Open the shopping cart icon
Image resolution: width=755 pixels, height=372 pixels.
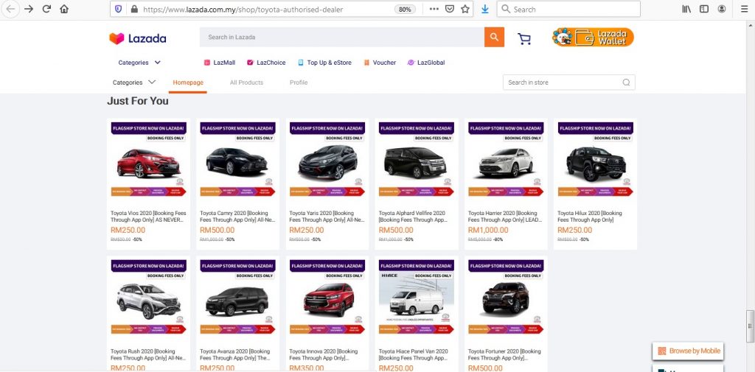pos(524,39)
